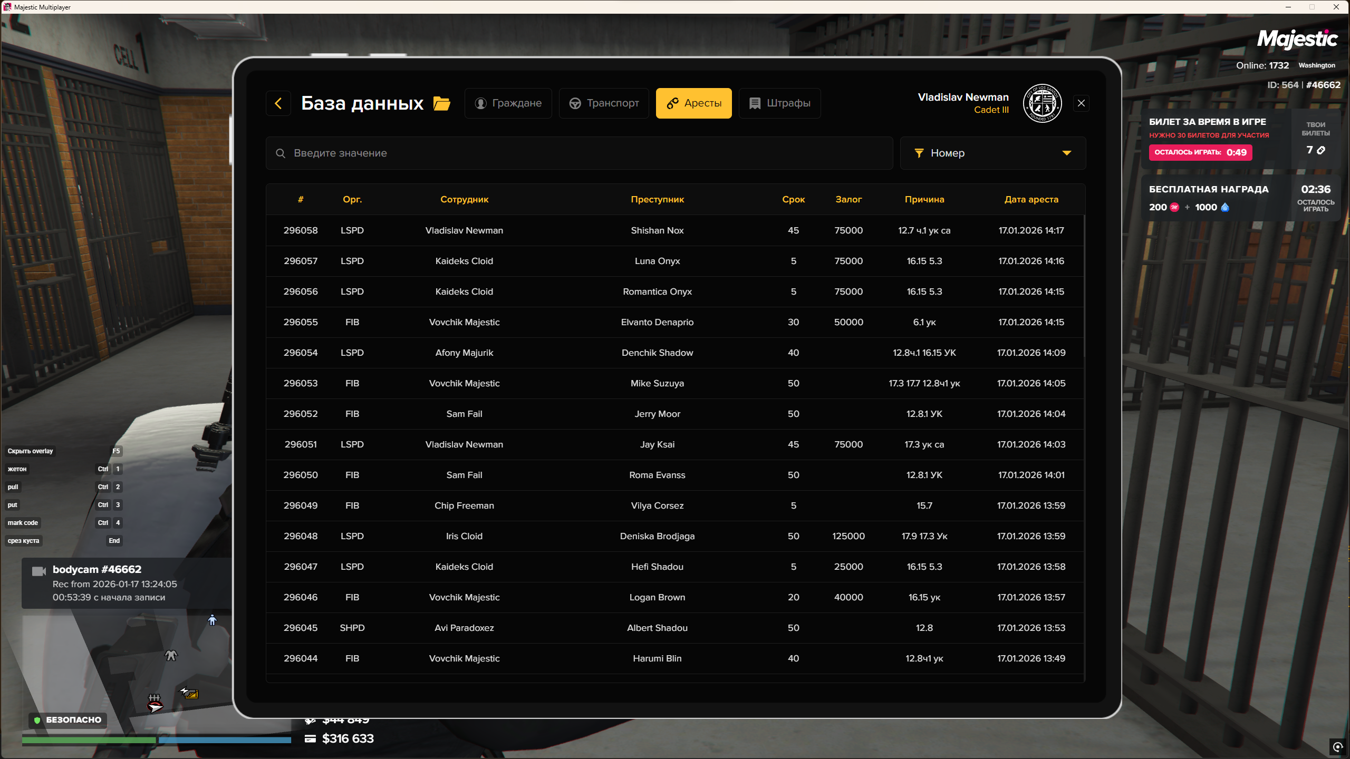Focus the Введите значение search field
1350x759 pixels.
click(580, 153)
